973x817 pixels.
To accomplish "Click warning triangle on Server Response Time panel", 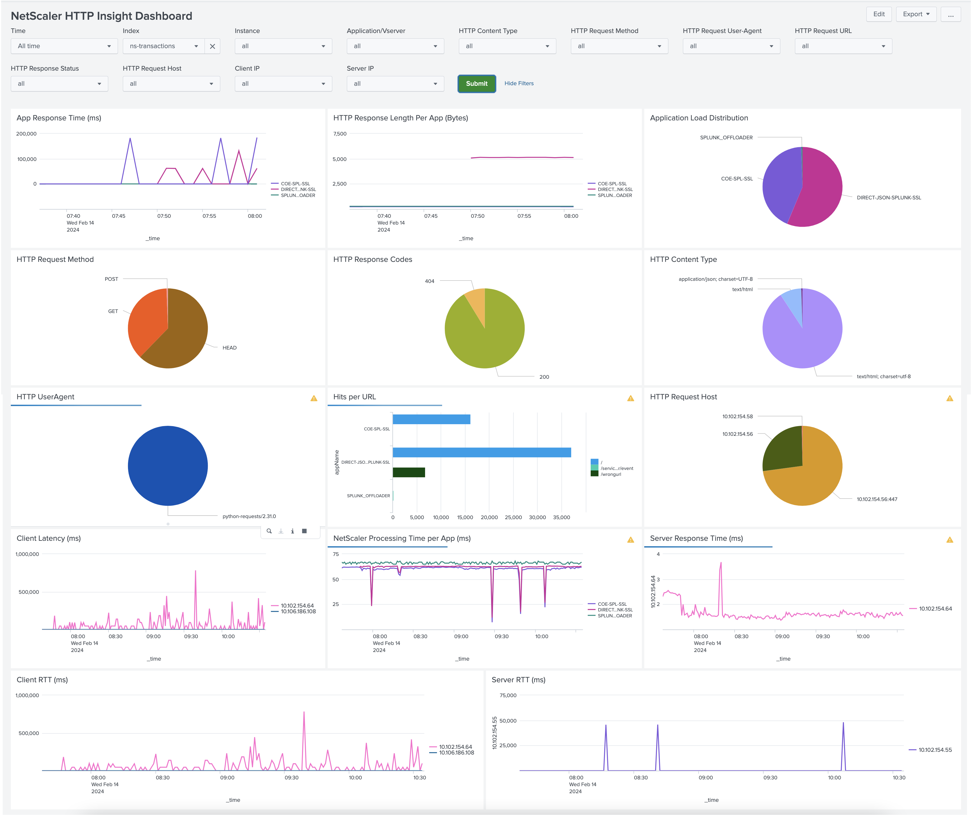I will (950, 540).
